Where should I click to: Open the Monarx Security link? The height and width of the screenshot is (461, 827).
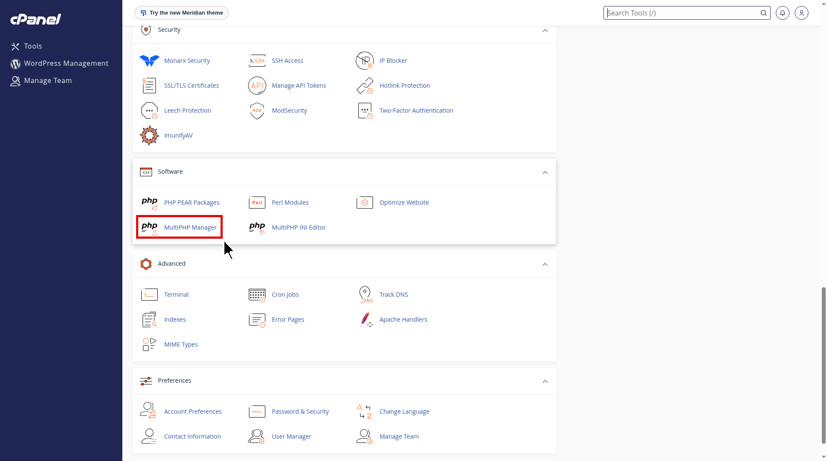187,61
